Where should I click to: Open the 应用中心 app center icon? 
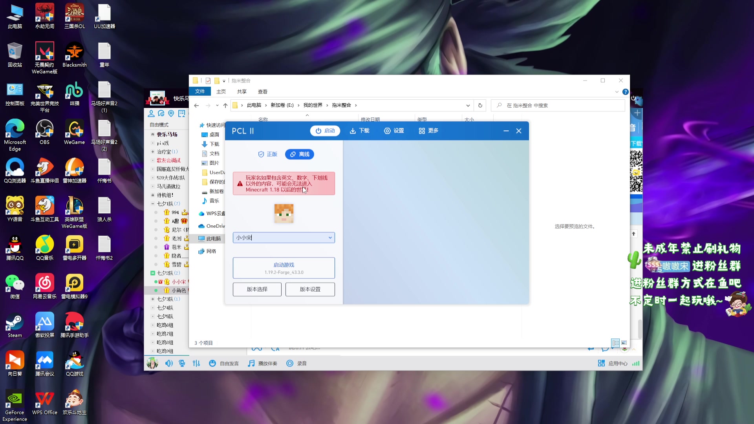[601, 363]
